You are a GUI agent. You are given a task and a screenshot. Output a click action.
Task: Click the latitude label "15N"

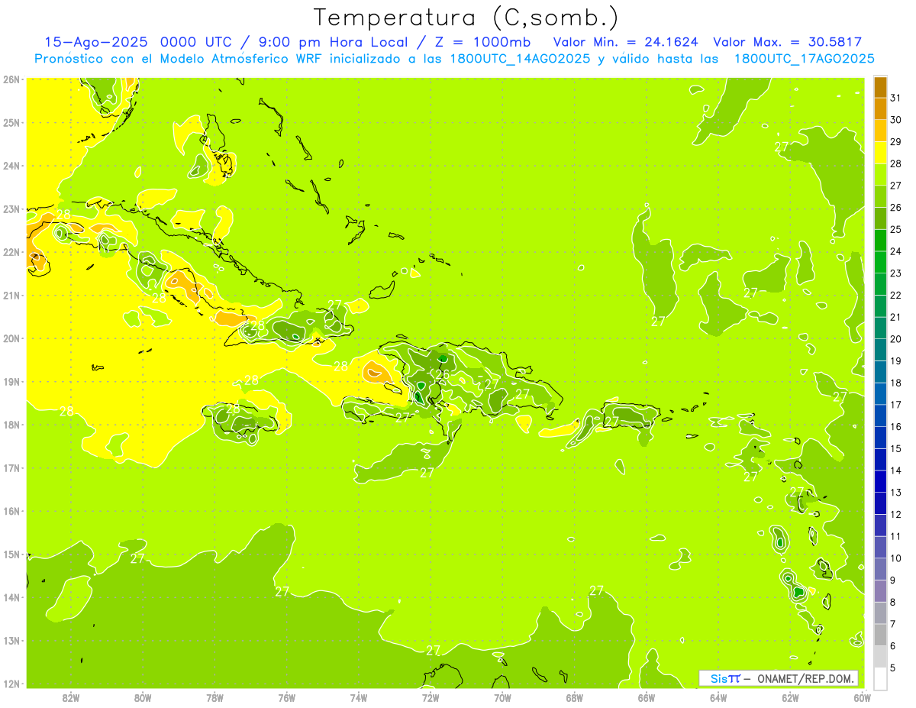[x=11, y=554]
